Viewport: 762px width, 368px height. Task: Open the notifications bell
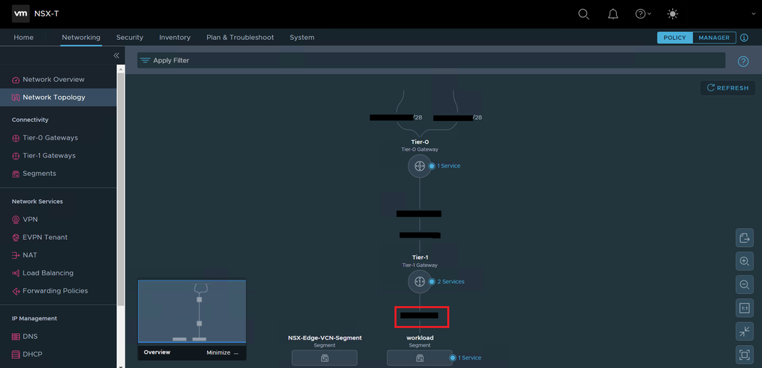613,14
